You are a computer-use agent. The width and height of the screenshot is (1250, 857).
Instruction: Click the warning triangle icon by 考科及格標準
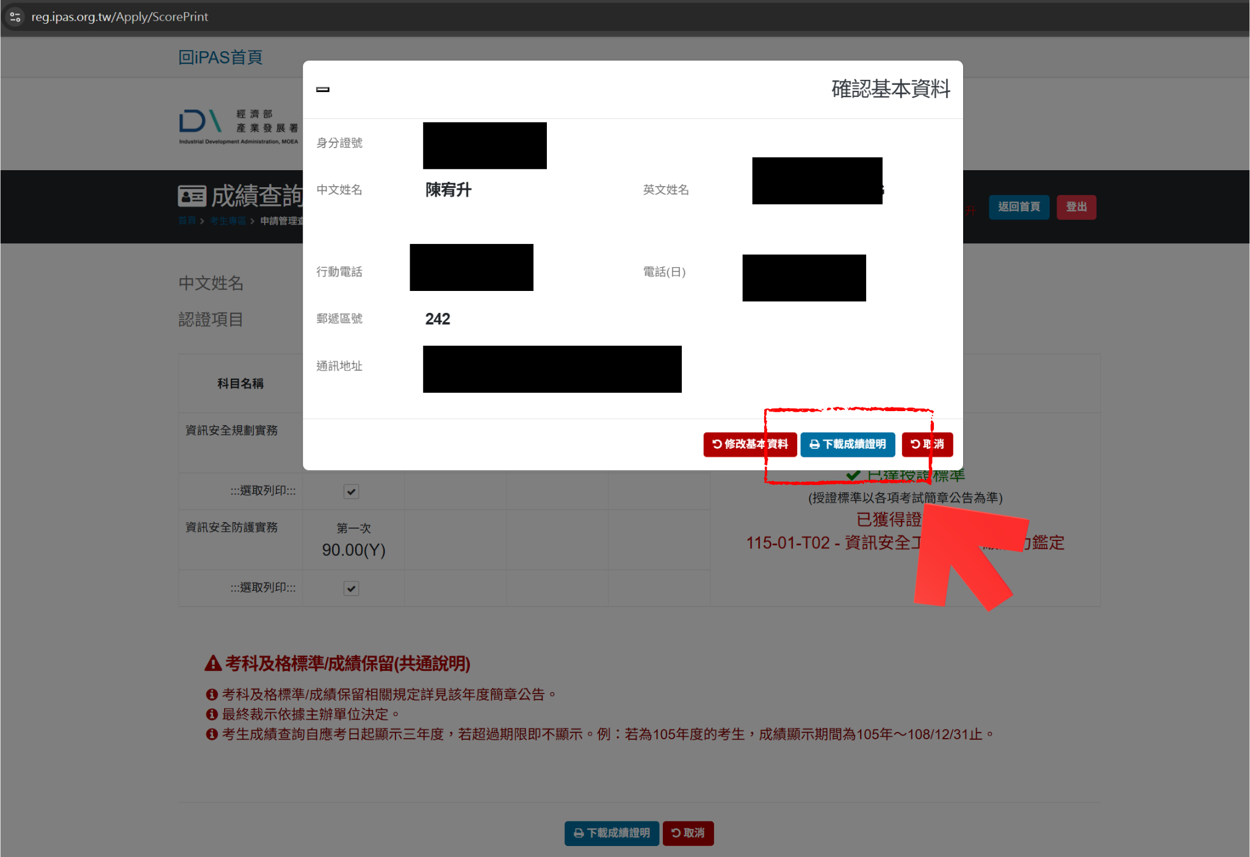(213, 664)
